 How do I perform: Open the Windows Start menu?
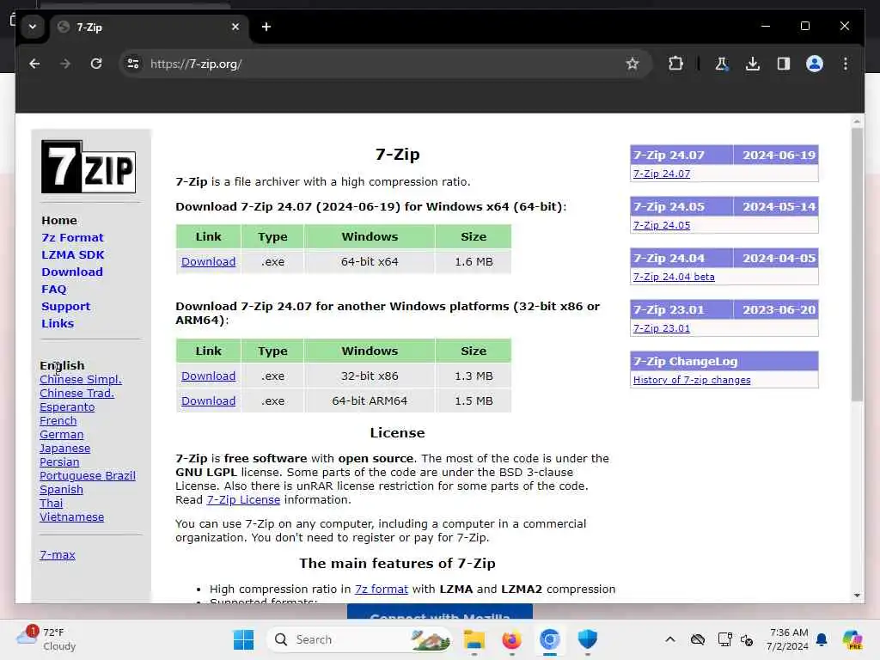point(243,639)
